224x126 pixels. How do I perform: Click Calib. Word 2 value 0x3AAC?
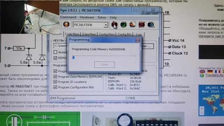(135, 89)
